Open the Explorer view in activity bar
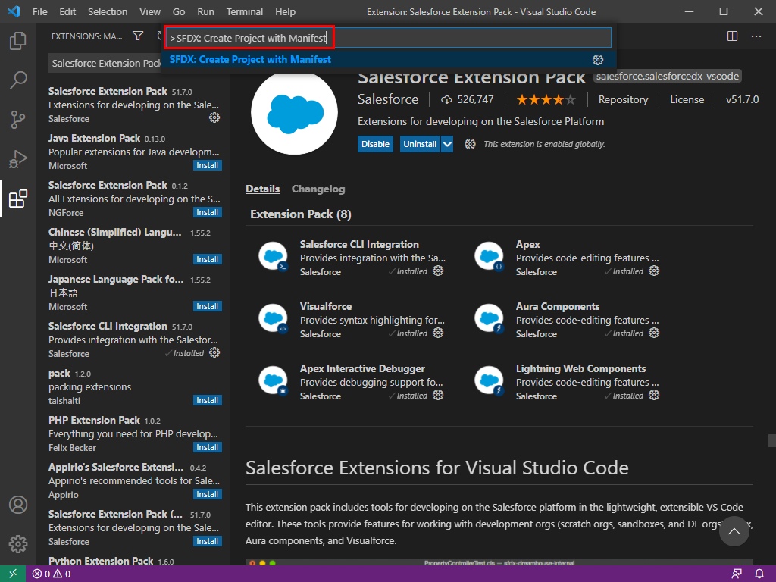This screenshot has width=776, height=582. pos(18,41)
